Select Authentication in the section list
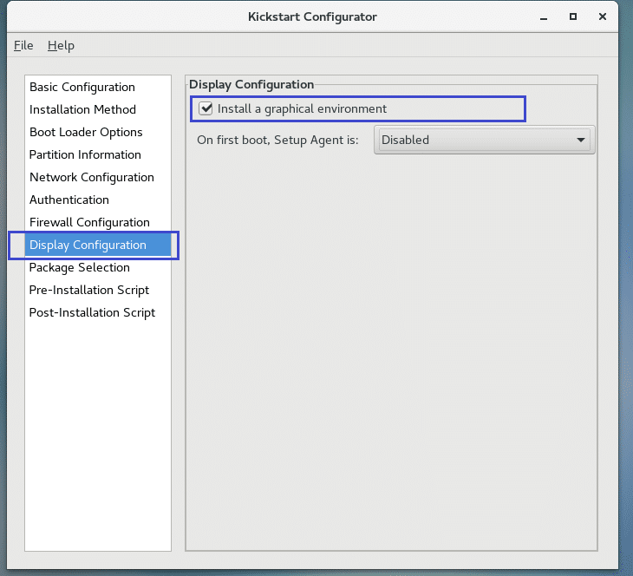This screenshot has width=633, height=576. coord(71,200)
